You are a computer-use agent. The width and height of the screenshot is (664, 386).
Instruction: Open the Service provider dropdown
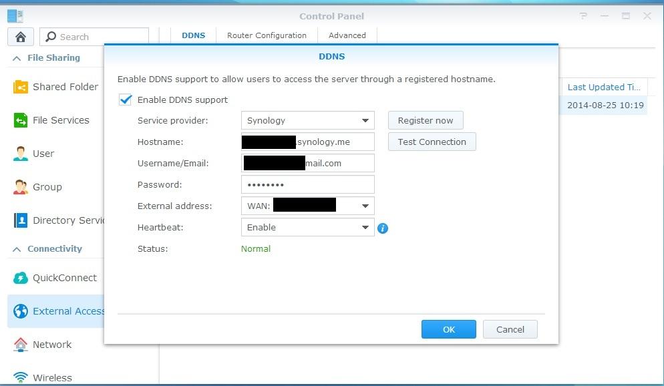[x=308, y=121]
